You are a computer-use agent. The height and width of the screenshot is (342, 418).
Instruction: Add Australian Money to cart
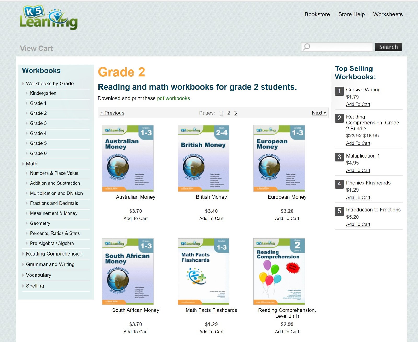tap(136, 219)
